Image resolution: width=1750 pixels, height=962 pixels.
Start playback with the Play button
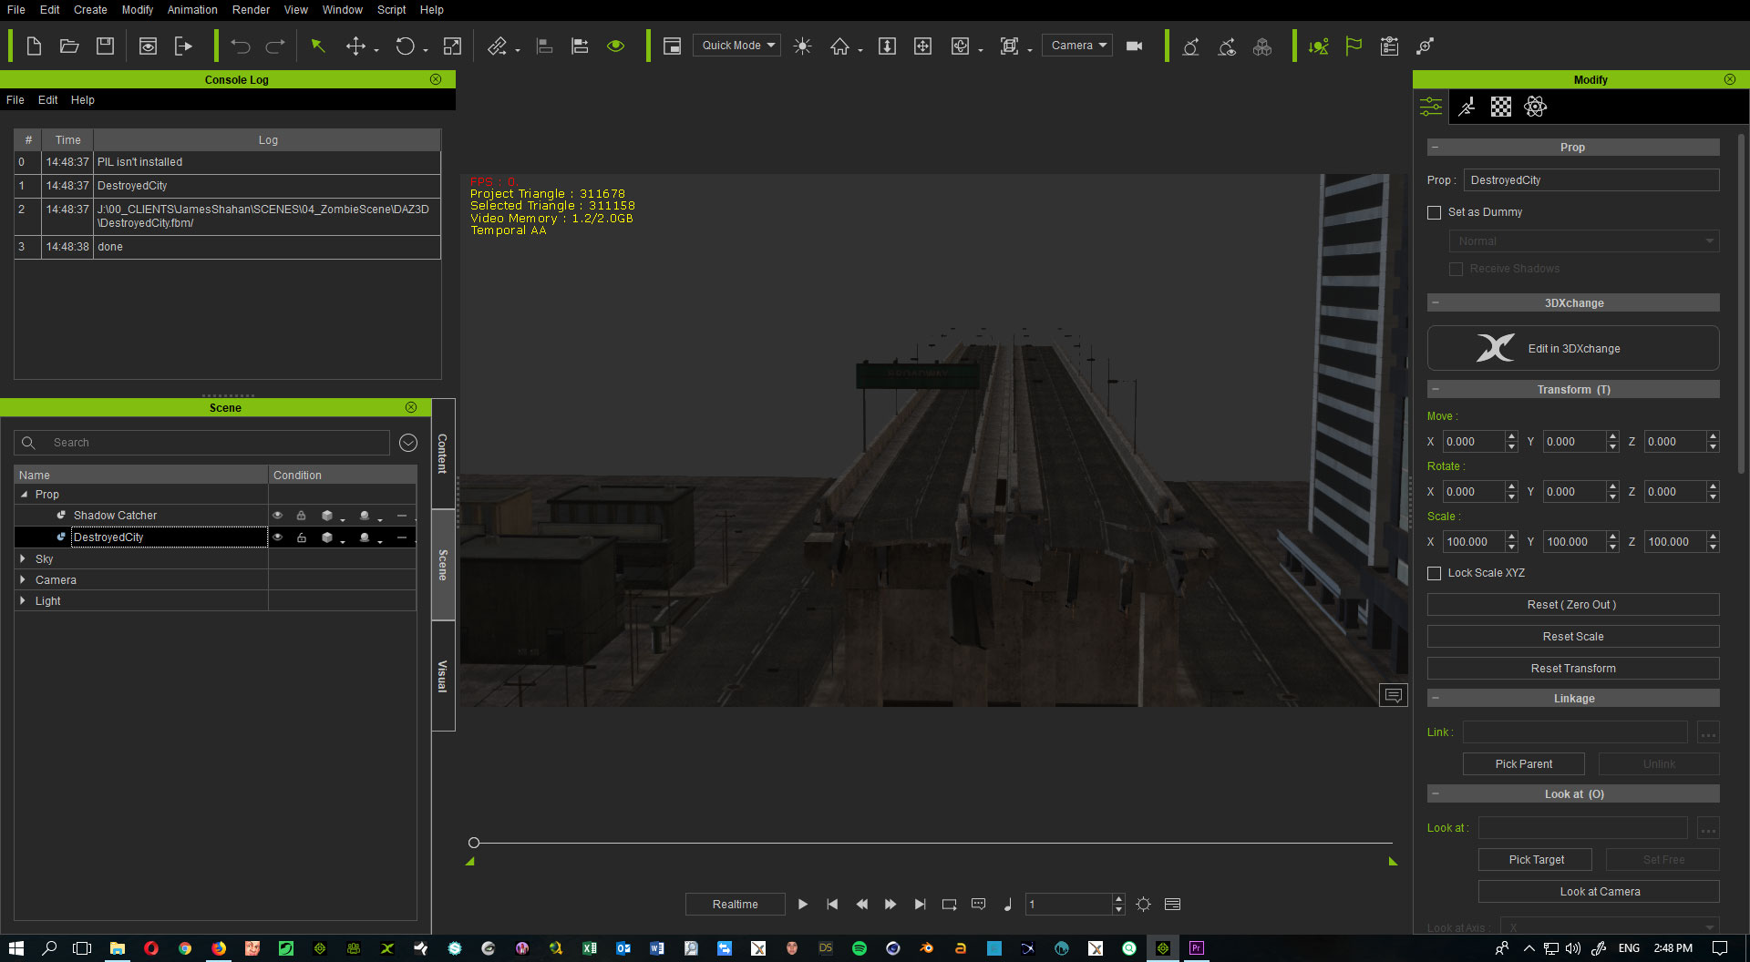point(803,904)
